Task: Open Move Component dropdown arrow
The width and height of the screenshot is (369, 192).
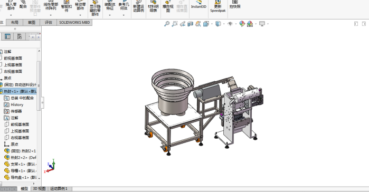Action: click(80, 15)
